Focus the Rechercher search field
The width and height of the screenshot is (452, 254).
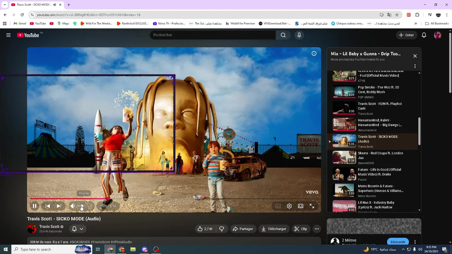213,35
